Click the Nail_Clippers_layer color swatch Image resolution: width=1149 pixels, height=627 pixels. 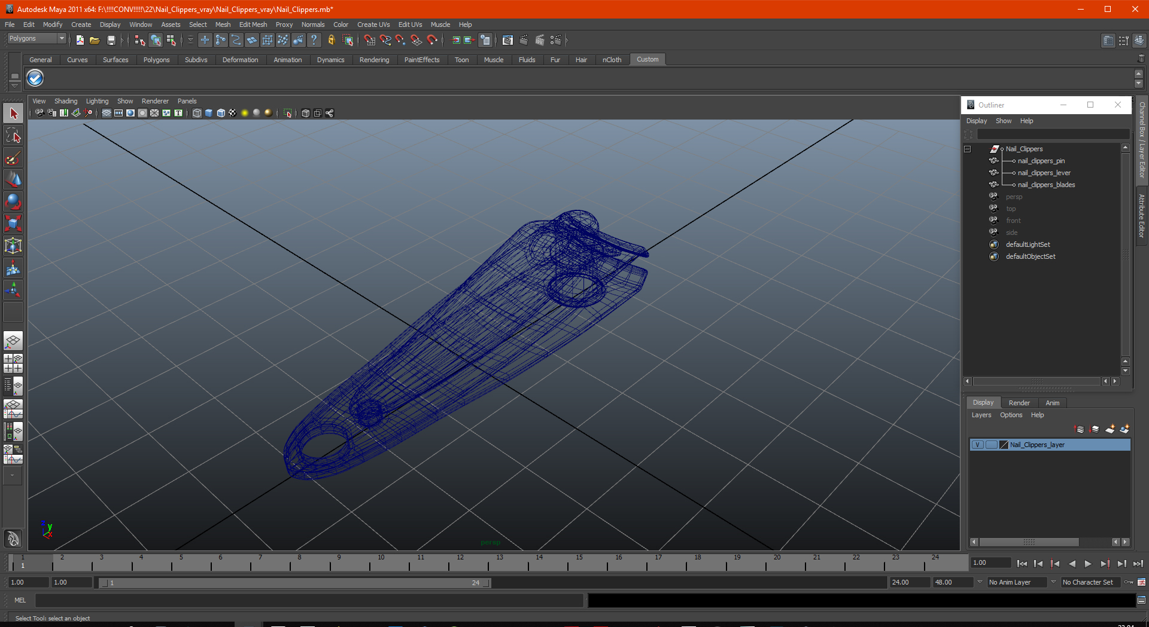point(1004,445)
